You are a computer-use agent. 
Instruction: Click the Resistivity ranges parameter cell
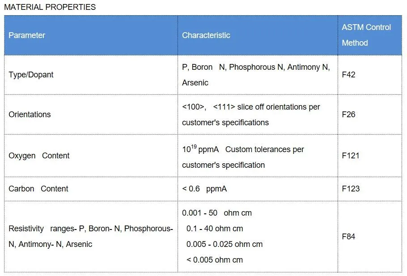91,236
